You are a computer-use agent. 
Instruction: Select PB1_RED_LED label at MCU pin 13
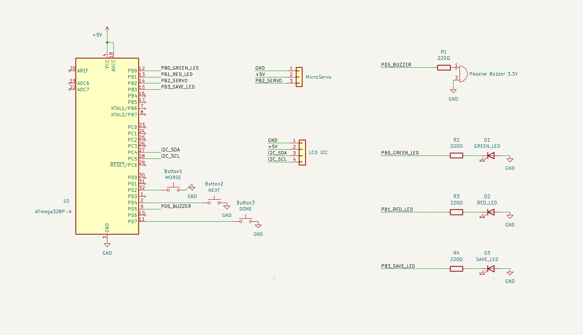[177, 74]
